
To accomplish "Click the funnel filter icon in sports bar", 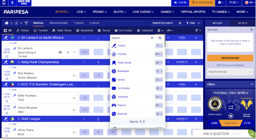I will (196, 31).
